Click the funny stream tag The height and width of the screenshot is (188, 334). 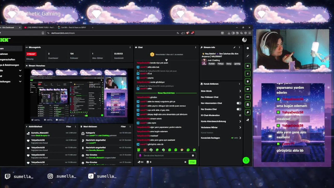tap(229, 64)
